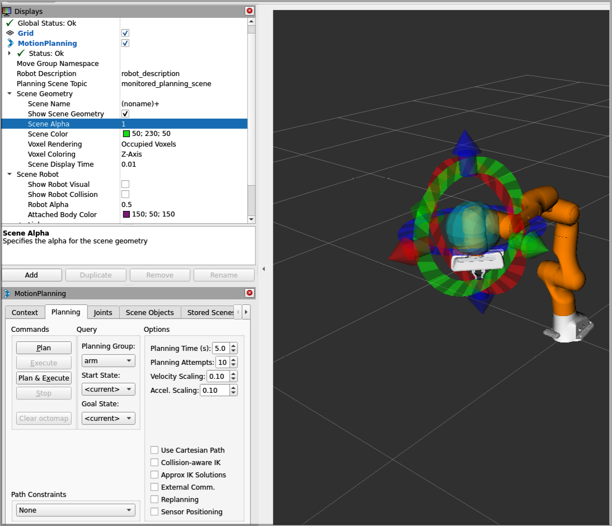The height and width of the screenshot is (526, 612).
Task: Check Collision-aware IK option
Action: click(155, 462)
